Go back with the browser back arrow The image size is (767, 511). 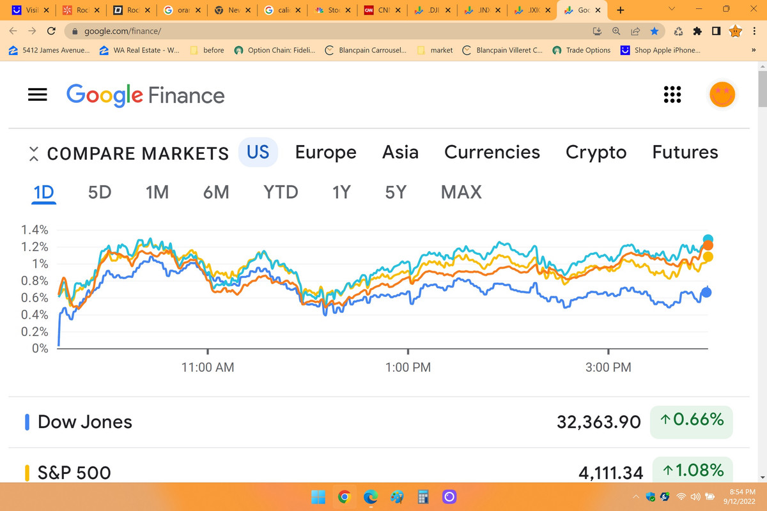[13, 31]
